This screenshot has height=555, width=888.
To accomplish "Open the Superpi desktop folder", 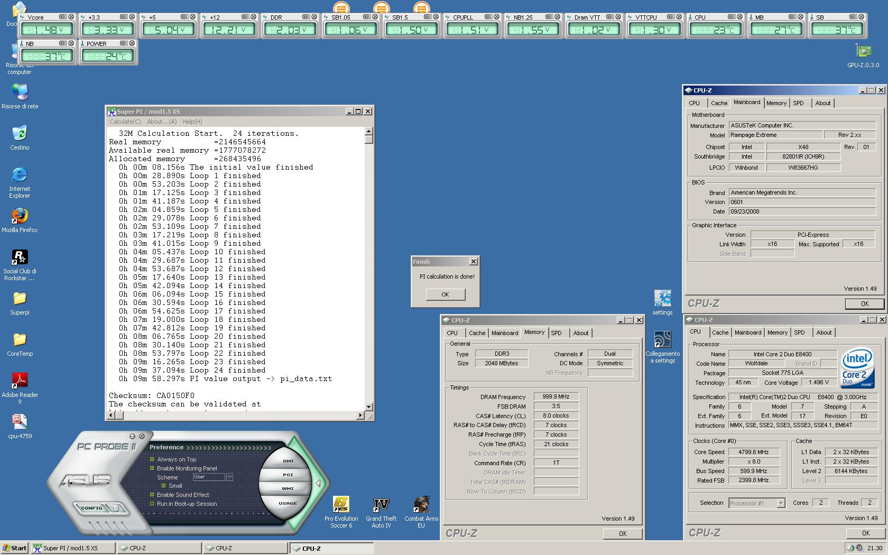I will [20, 302].
